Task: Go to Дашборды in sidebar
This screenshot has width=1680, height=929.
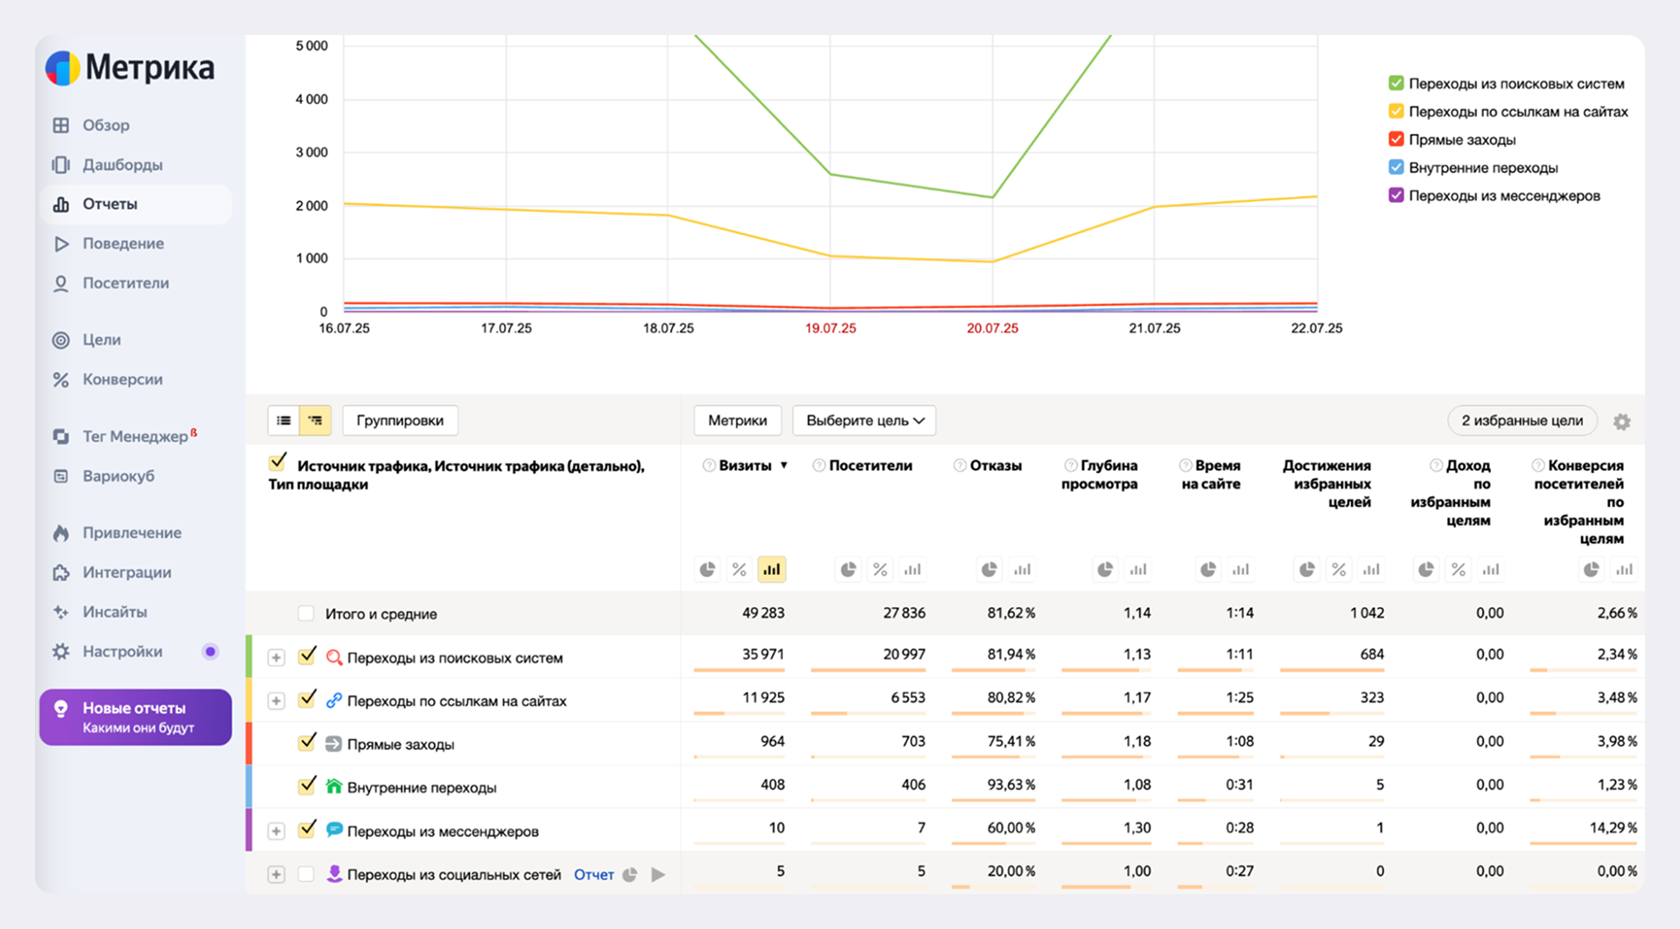Action: pyautogui.click(x=122, y=164)
